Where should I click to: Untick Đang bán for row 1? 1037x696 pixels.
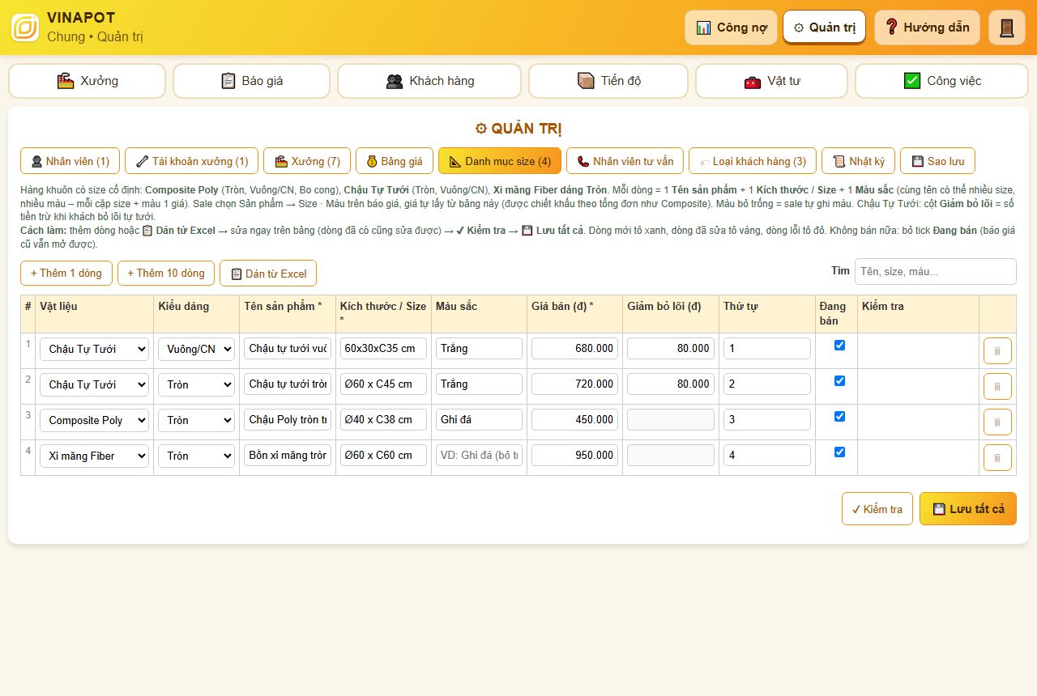point(839,345)
